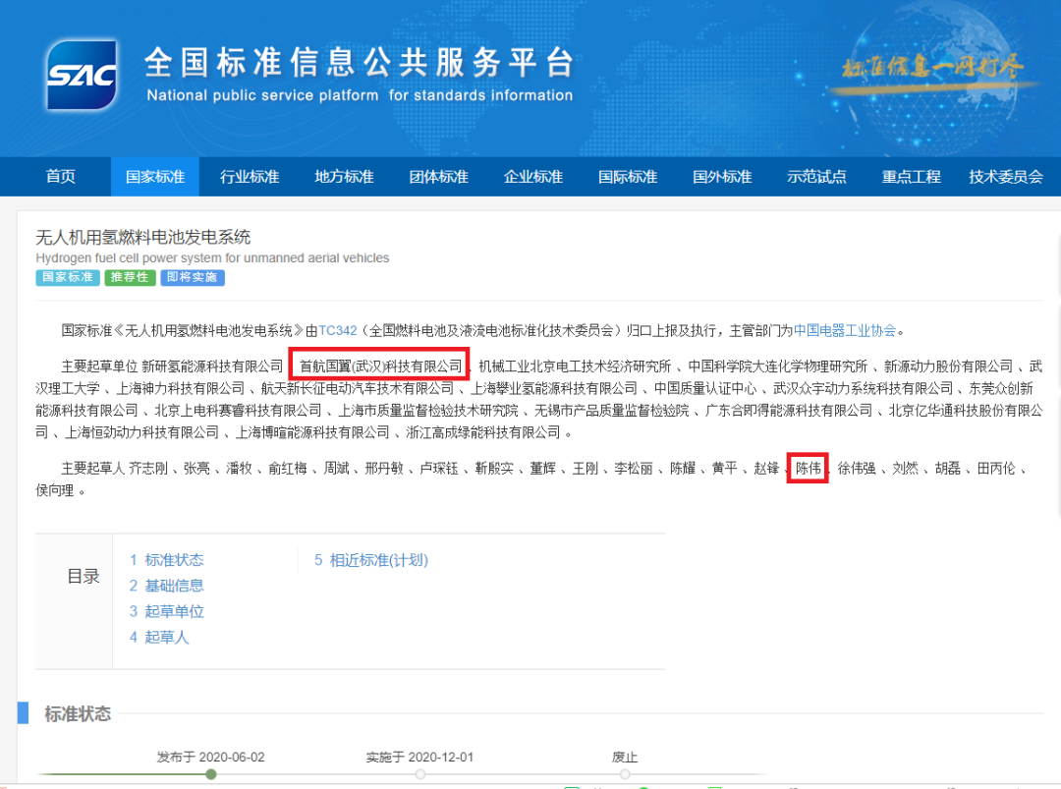Viewport: 1061px width, 789px height.
Task: Jump to 1 标准状态 in contents
Action: coord(166,560)
